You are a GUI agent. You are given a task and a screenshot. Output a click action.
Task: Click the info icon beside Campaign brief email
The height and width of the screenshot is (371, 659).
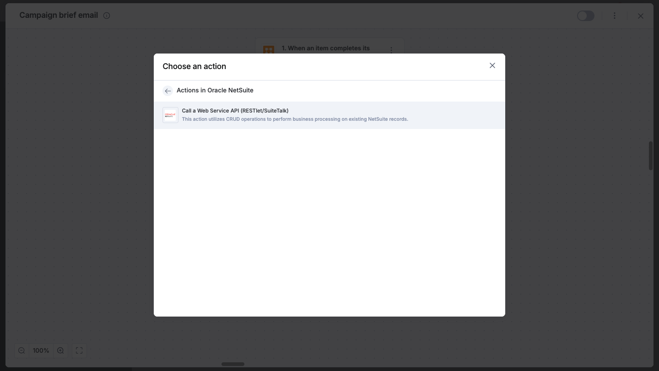pos(107,16)
